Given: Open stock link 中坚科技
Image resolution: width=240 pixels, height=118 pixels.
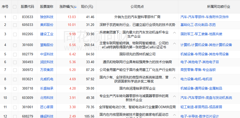Looking at the screenshot, I should [x=47, y=54].
